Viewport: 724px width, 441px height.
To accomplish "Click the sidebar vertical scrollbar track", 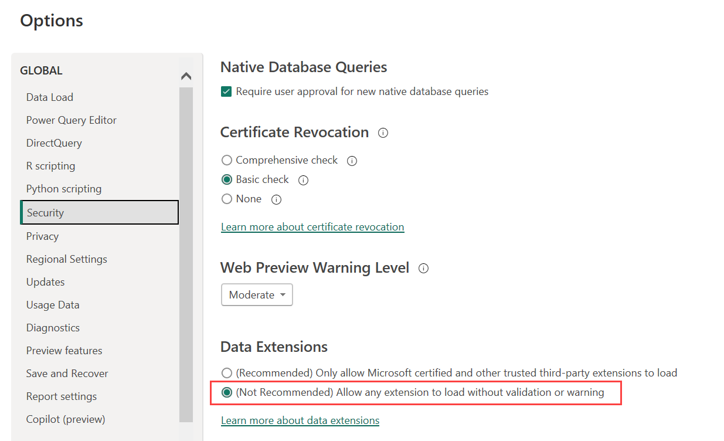I will [186, 252].
